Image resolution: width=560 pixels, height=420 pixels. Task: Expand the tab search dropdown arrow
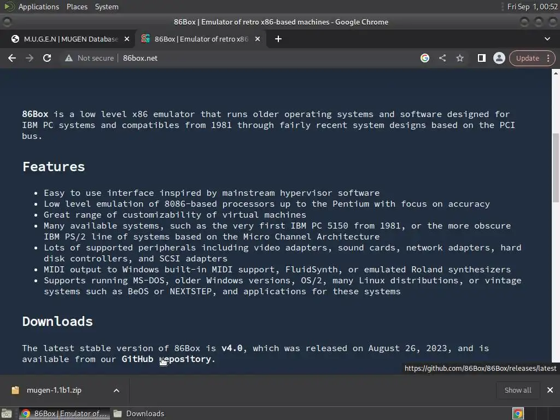[x=547, y=39]
